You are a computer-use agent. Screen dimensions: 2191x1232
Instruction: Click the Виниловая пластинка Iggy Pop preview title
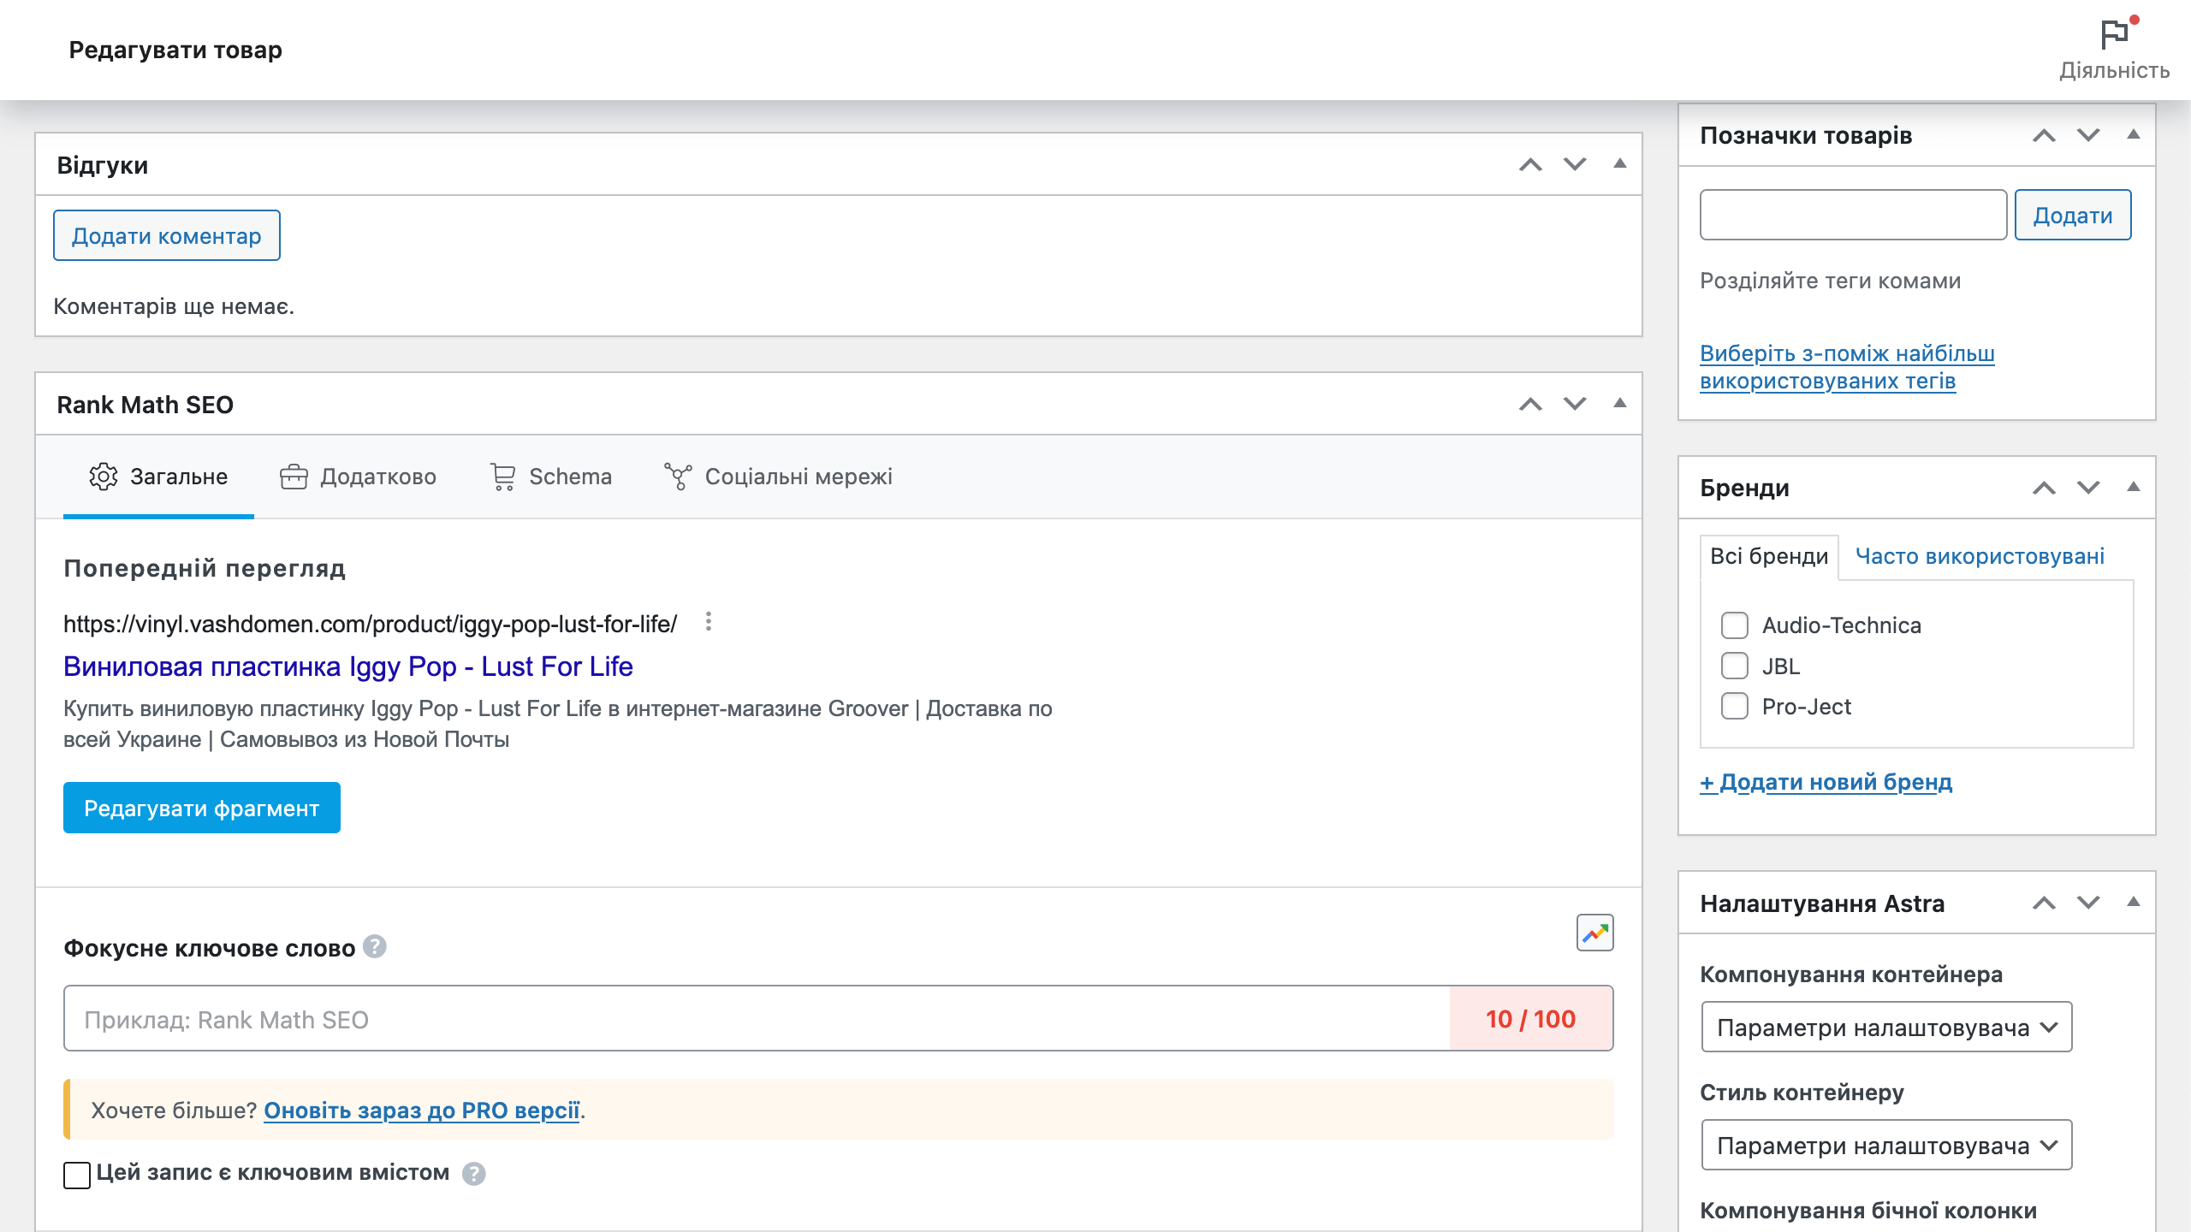pos(348,666)
